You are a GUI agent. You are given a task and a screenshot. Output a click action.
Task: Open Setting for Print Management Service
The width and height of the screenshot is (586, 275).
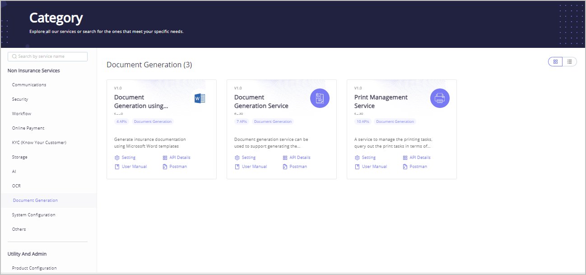368,158
